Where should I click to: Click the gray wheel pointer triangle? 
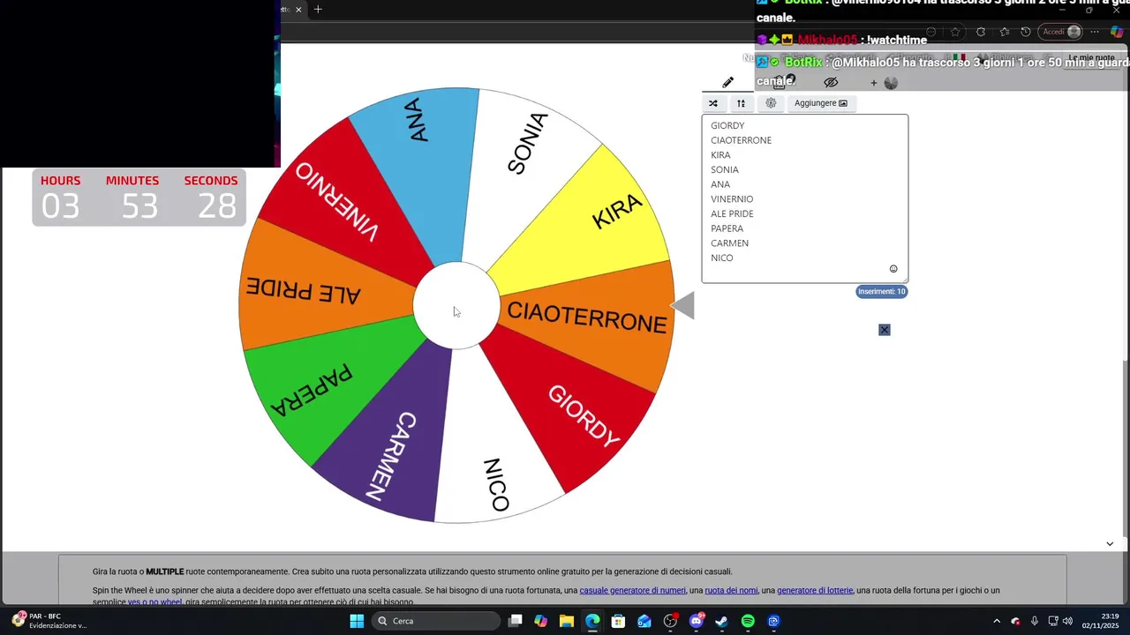pos(682,306)
